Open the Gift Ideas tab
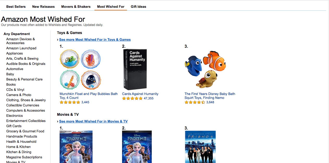This screenshot has height=163, width=329. pyautogui.click(x=138, y=6)
